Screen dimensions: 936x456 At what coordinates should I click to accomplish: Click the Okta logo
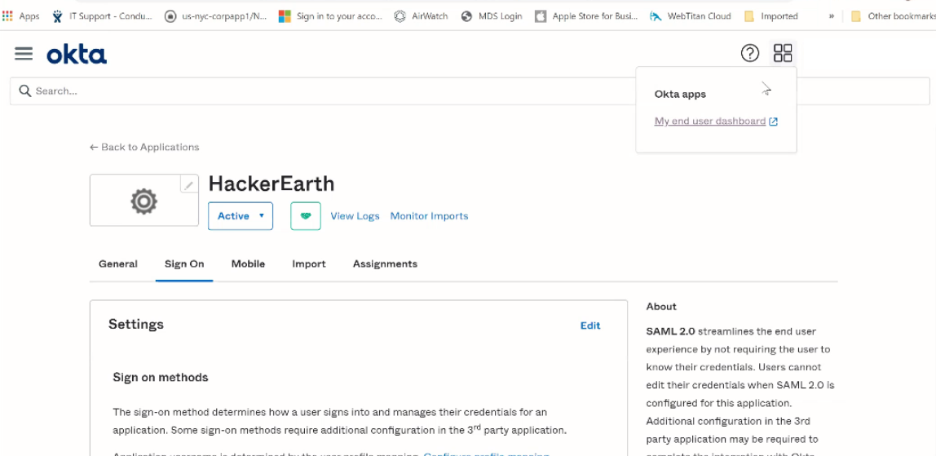[77, 55]
